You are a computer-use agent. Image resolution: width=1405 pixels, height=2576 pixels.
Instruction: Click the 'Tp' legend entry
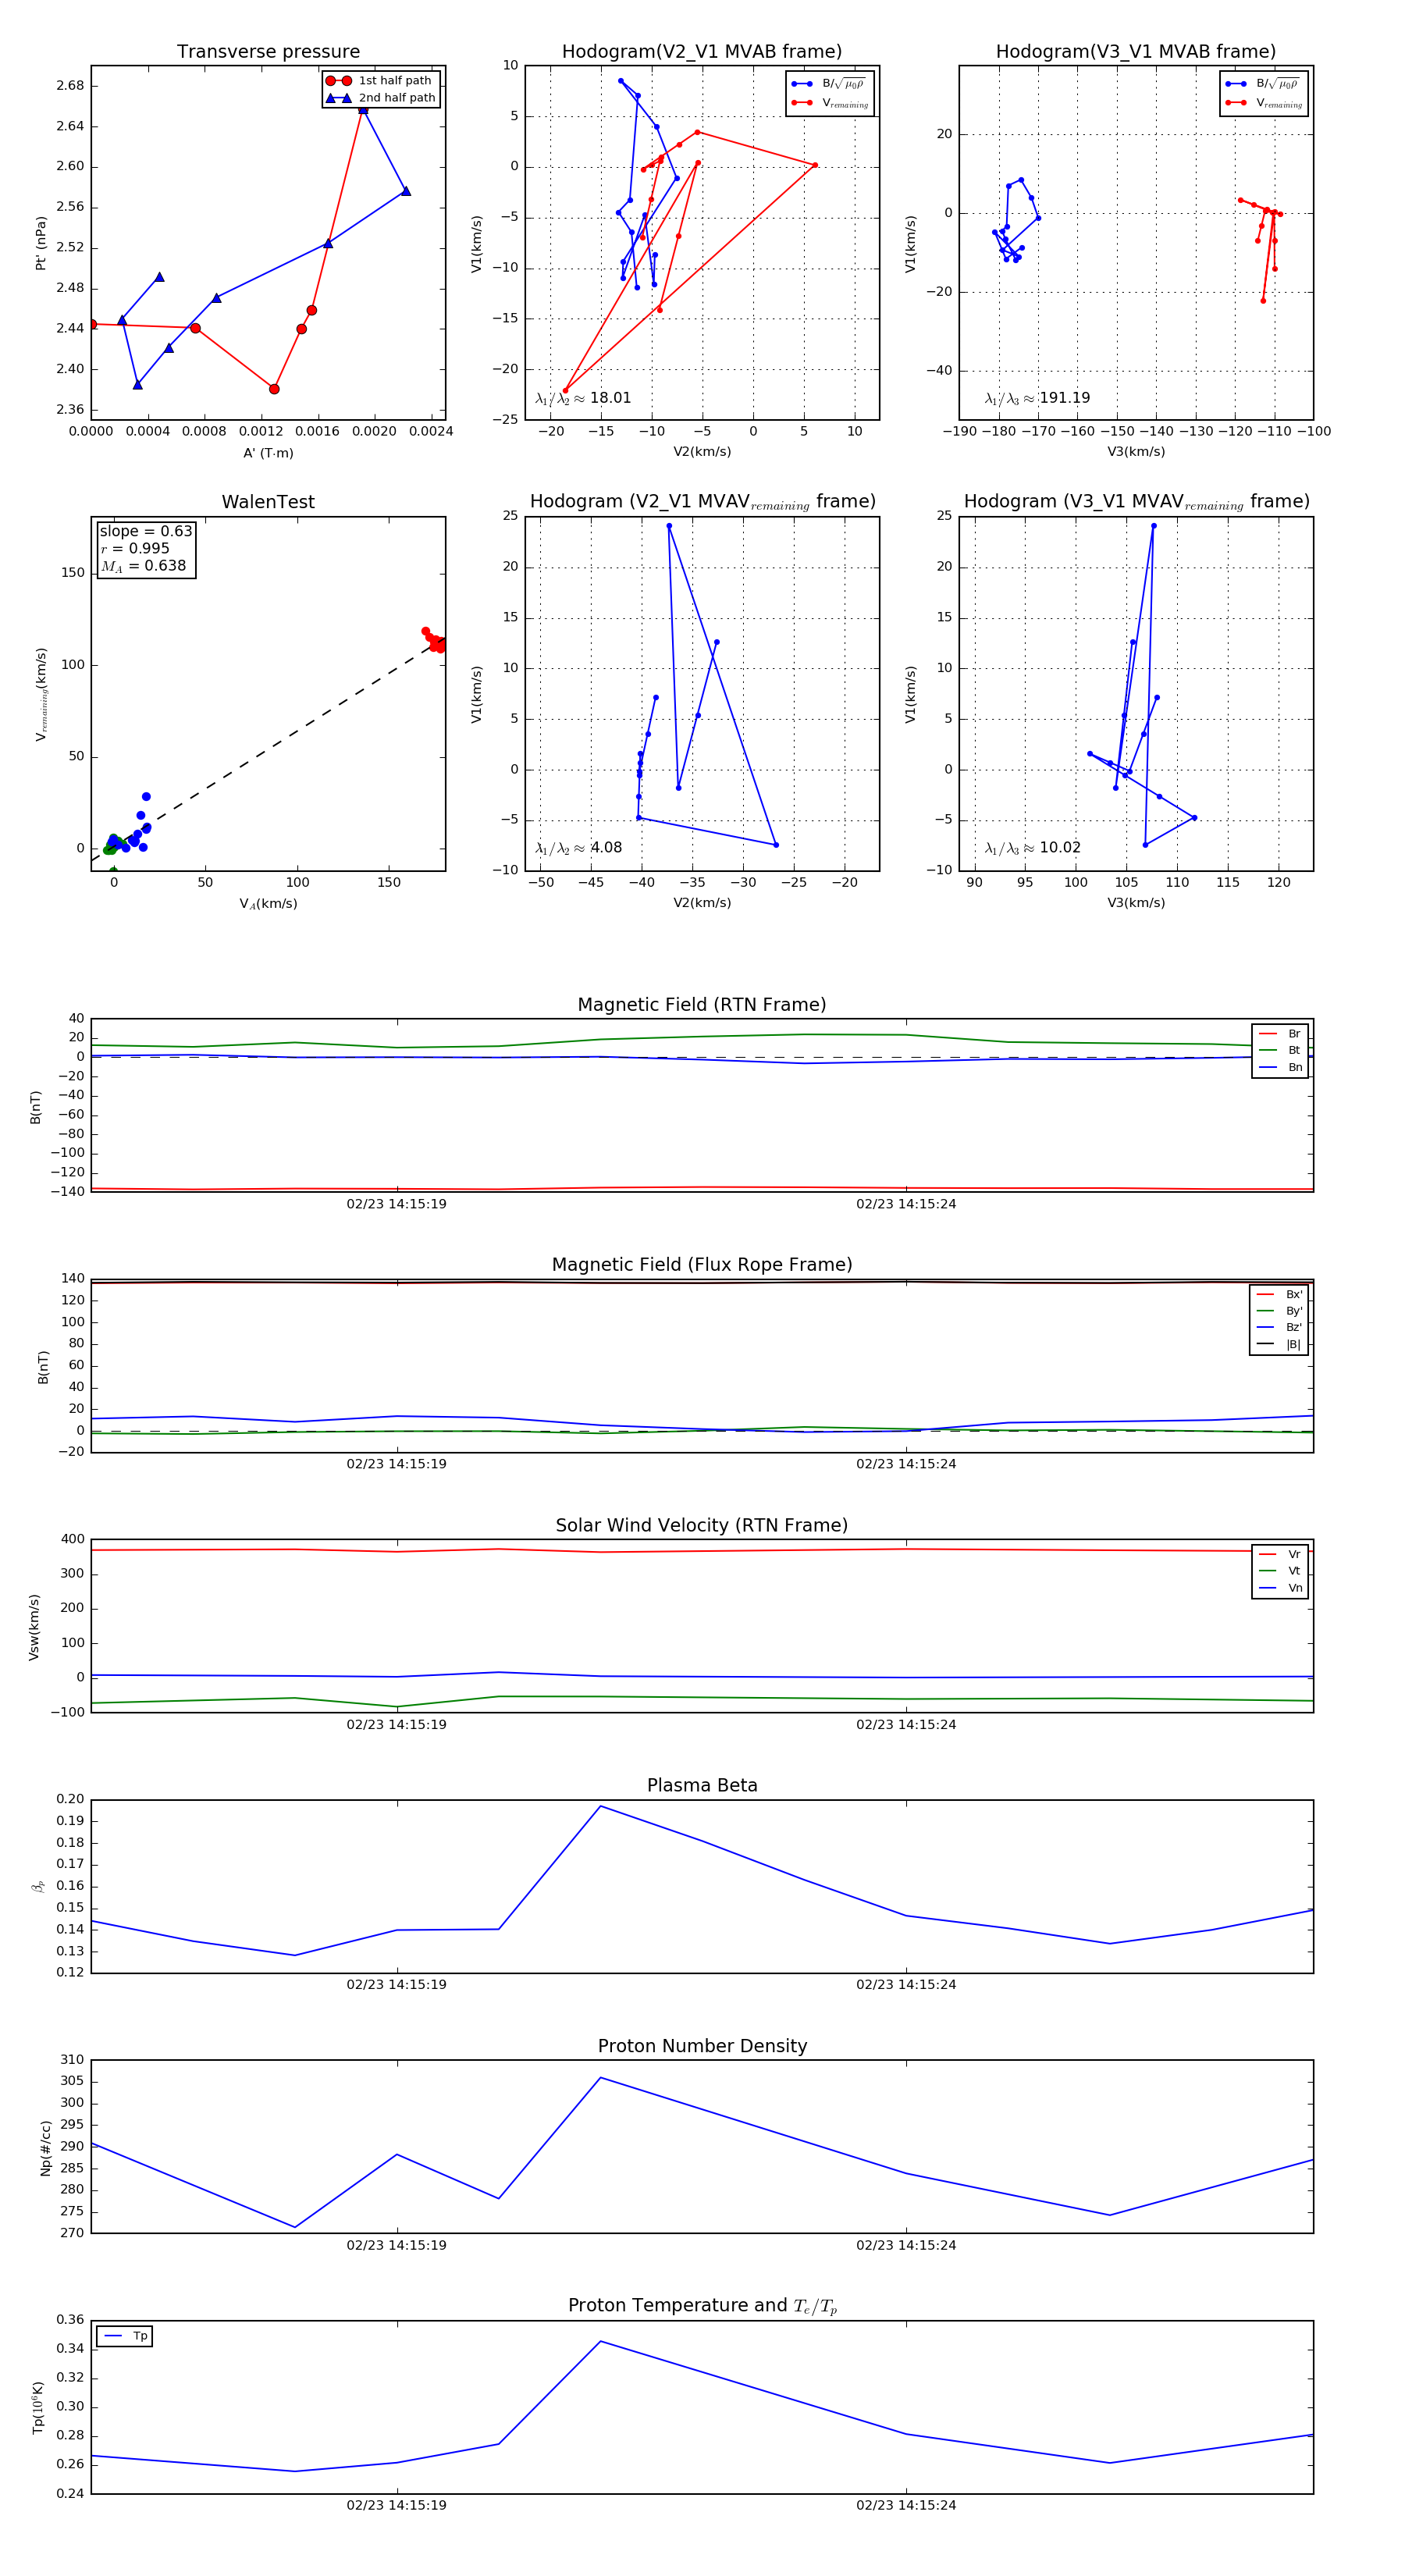coord(126,2336)
